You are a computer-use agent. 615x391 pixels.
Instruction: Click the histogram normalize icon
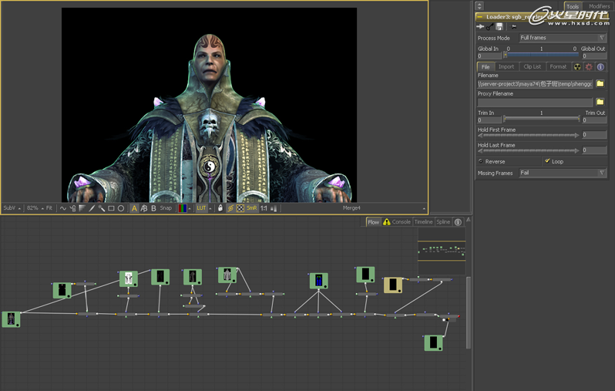[x=274, y=208]
